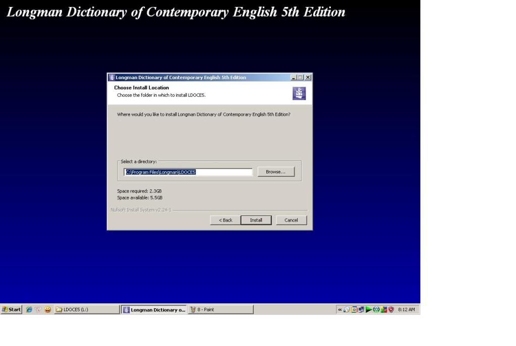Open the network computers tray icon

(x=361, y=310)
